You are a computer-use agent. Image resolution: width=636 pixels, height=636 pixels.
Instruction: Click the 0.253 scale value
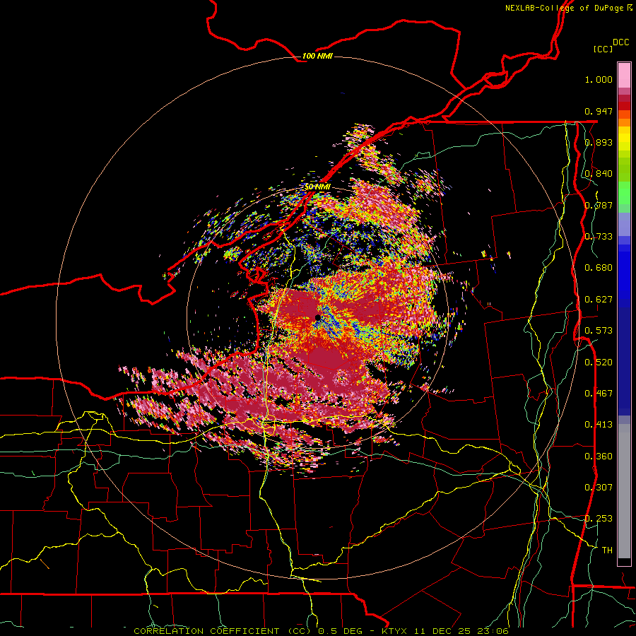599,519
